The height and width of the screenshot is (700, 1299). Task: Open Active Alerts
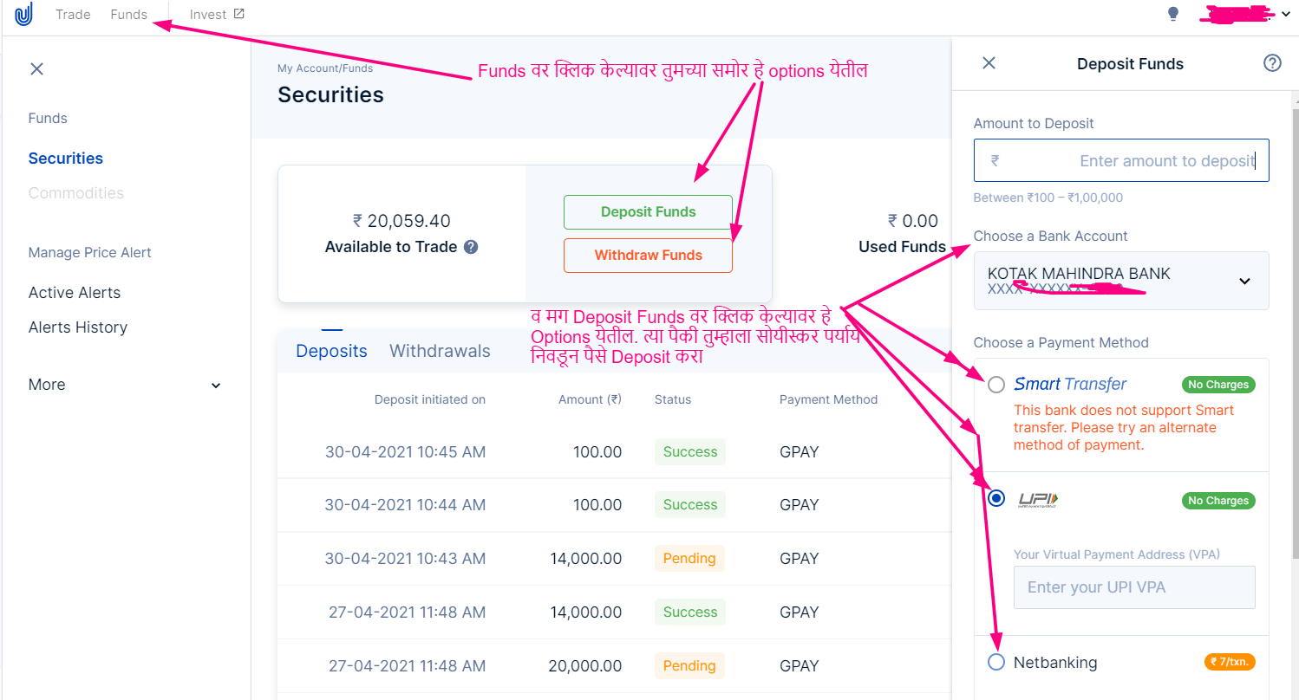75,293
